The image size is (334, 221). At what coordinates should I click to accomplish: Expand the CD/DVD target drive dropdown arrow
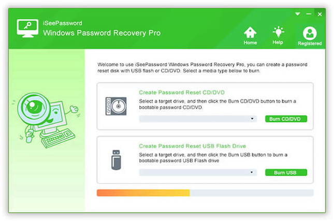coord(252,119)
